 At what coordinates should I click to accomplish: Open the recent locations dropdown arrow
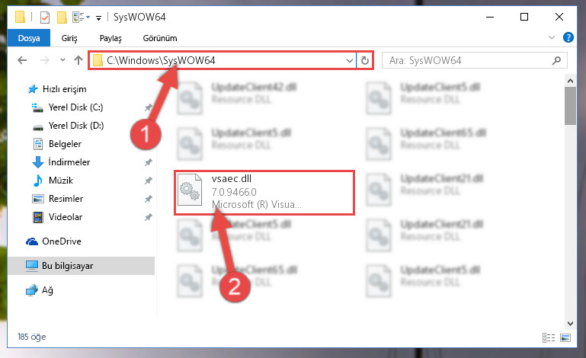click(x=62, y=59)
